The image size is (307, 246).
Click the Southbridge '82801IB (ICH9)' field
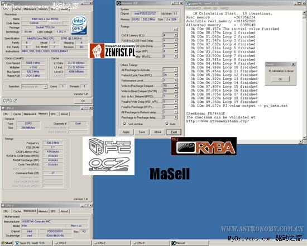click(x=55, y=235)
